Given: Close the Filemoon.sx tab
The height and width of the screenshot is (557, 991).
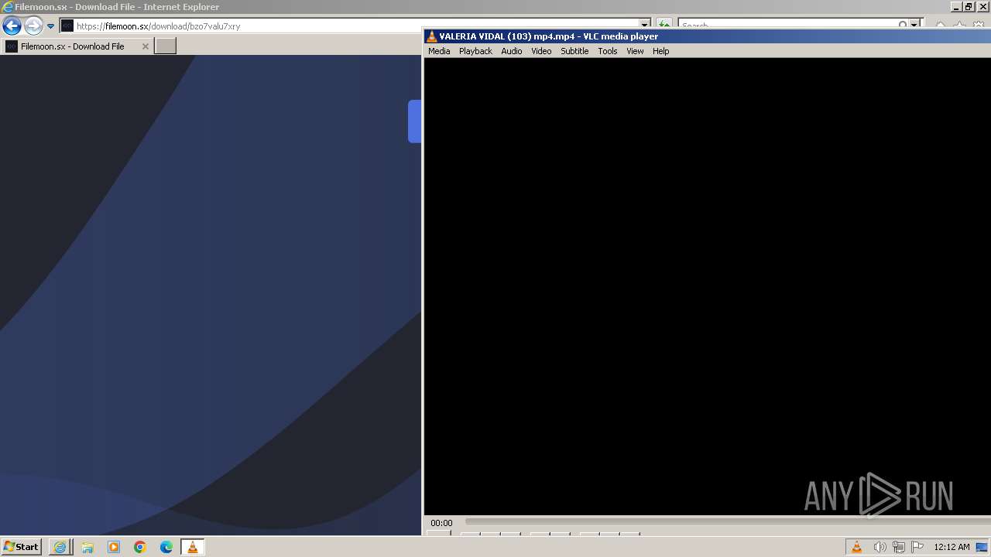Looking at the screenshot, I should 145,46.
